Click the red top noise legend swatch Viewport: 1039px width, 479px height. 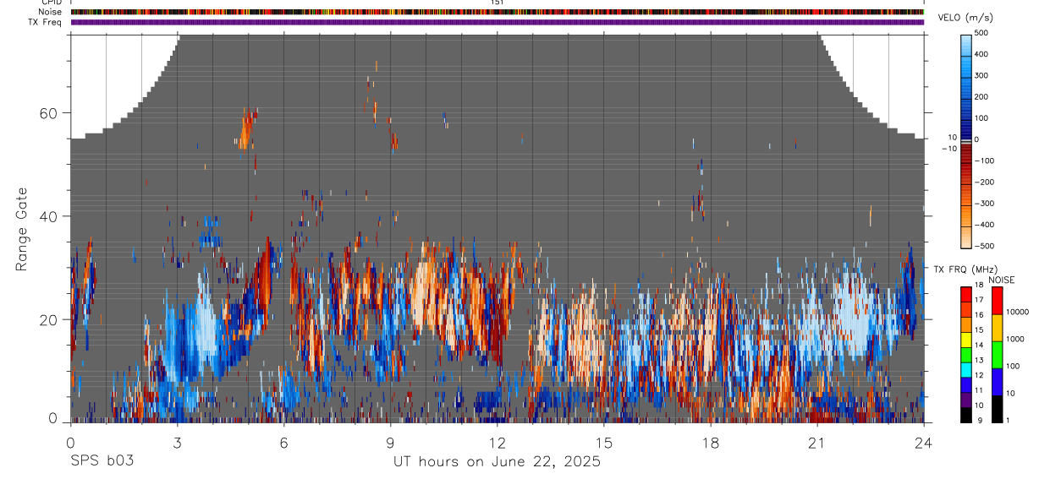tap(996, 300)
